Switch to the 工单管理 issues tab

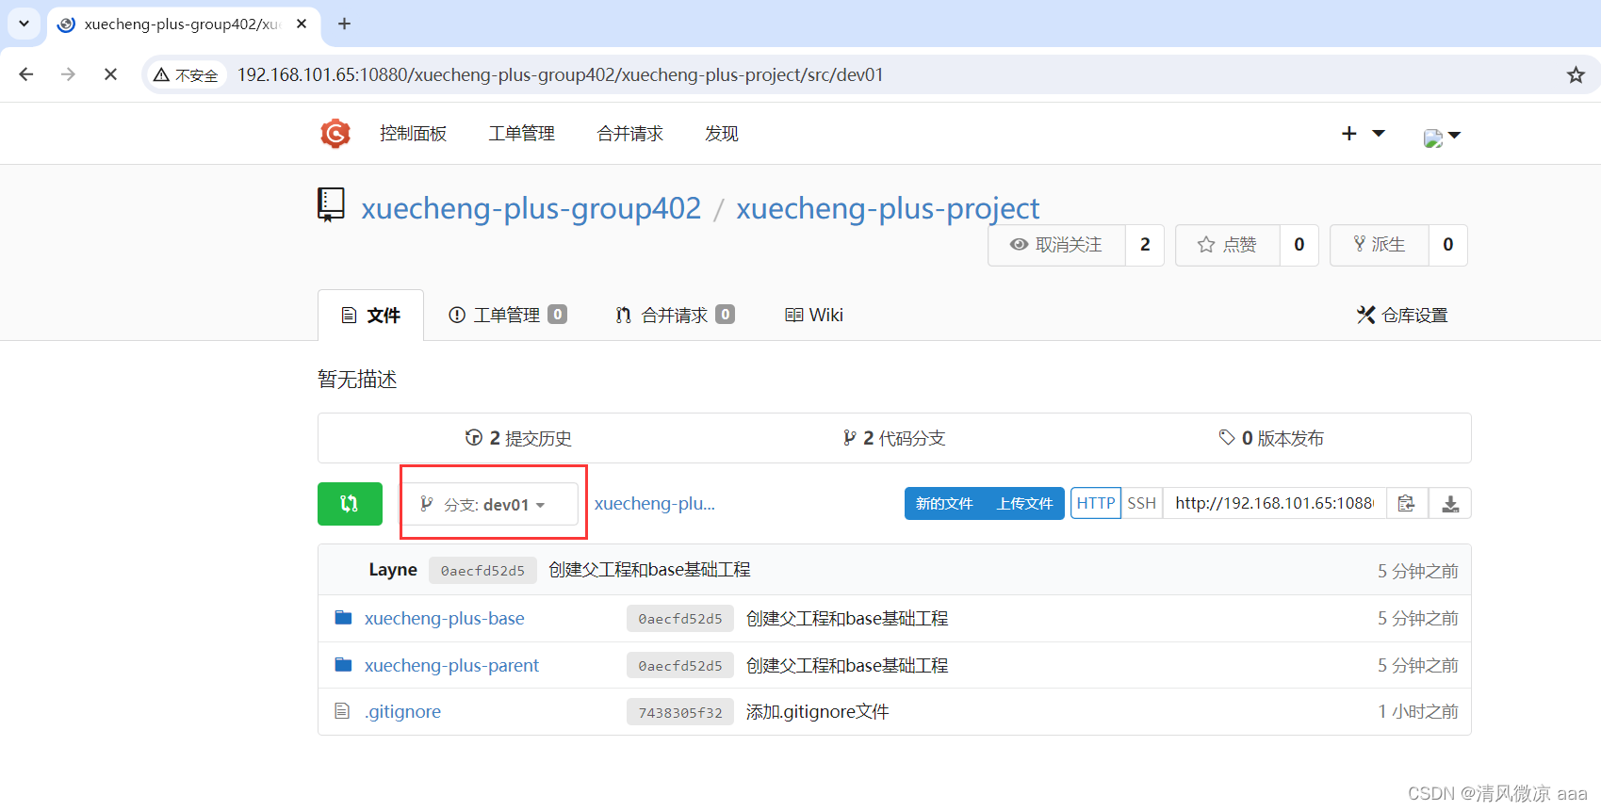(x=507, y=315)
